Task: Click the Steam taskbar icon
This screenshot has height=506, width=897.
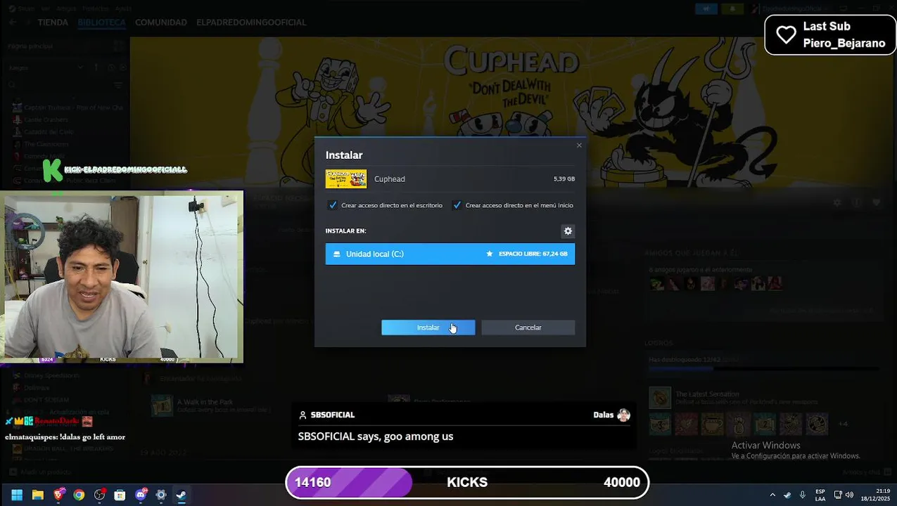Action: [x=181, y=495]
